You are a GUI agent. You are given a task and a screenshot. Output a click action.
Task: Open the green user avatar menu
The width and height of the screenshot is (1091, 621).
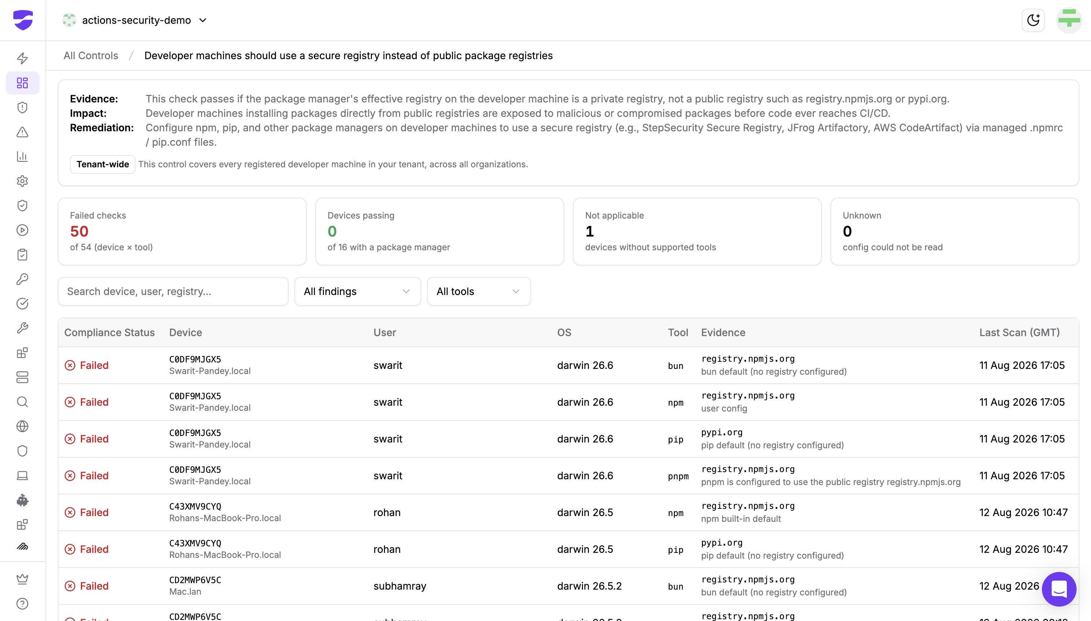(x=1069, y=20)
